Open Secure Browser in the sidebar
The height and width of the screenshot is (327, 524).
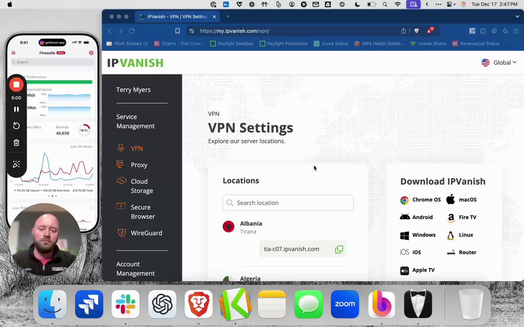click(x=143, y=212)
